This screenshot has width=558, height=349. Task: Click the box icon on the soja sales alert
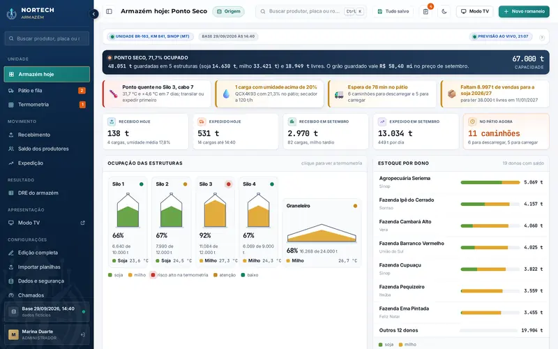[x=451, y=94]
